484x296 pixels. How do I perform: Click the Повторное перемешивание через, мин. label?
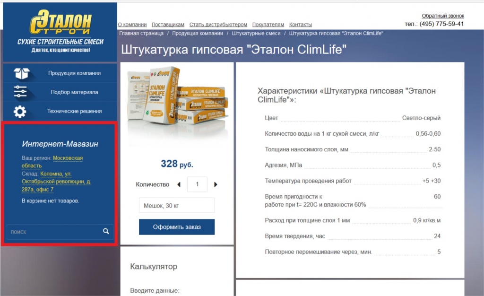319,252
